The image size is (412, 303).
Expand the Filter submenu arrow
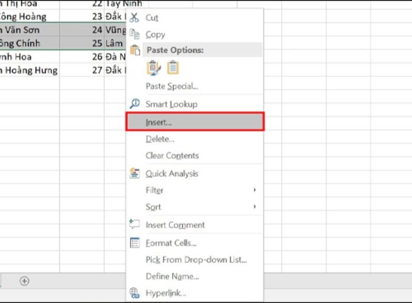(254, 190)
